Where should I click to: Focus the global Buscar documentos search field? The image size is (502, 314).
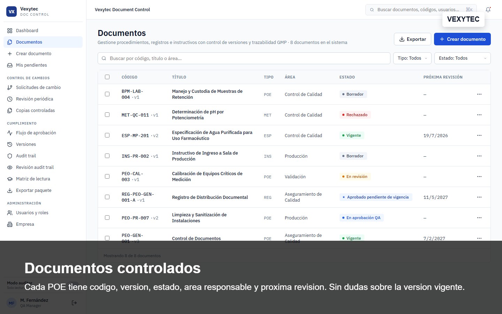421,10
